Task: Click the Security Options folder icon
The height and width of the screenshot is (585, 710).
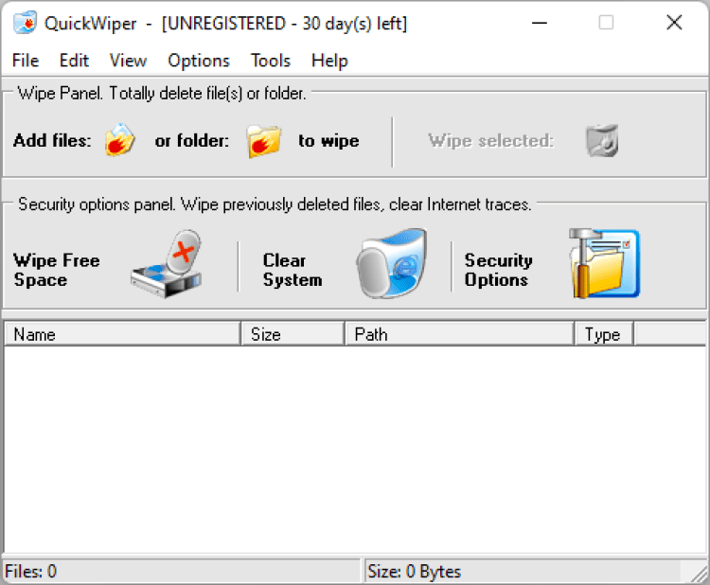Action: click(x=605, y=263)
